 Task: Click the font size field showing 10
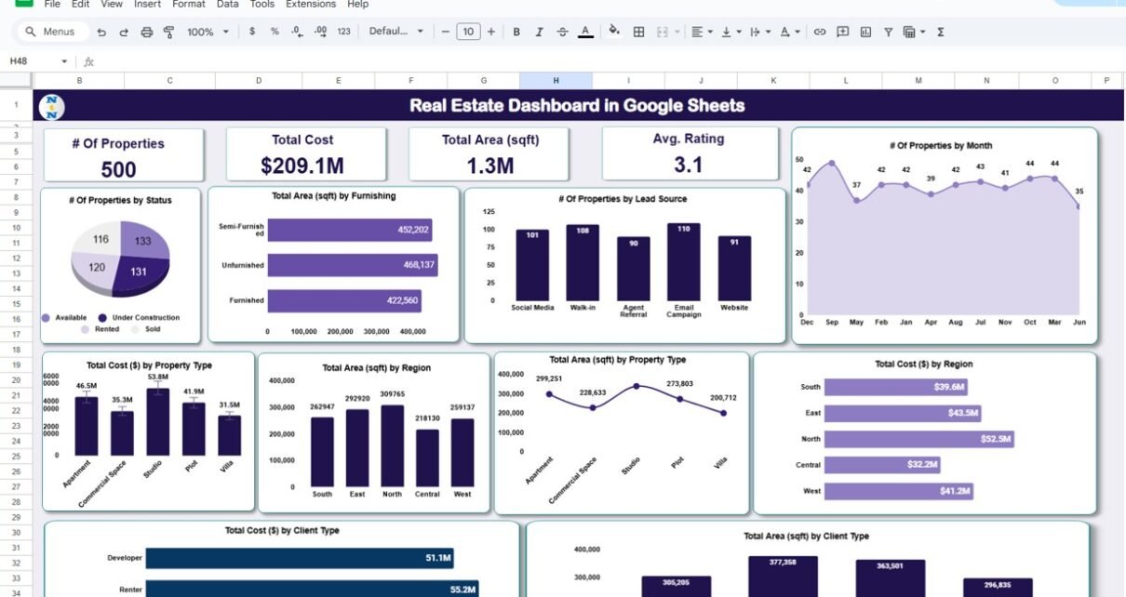468,32
